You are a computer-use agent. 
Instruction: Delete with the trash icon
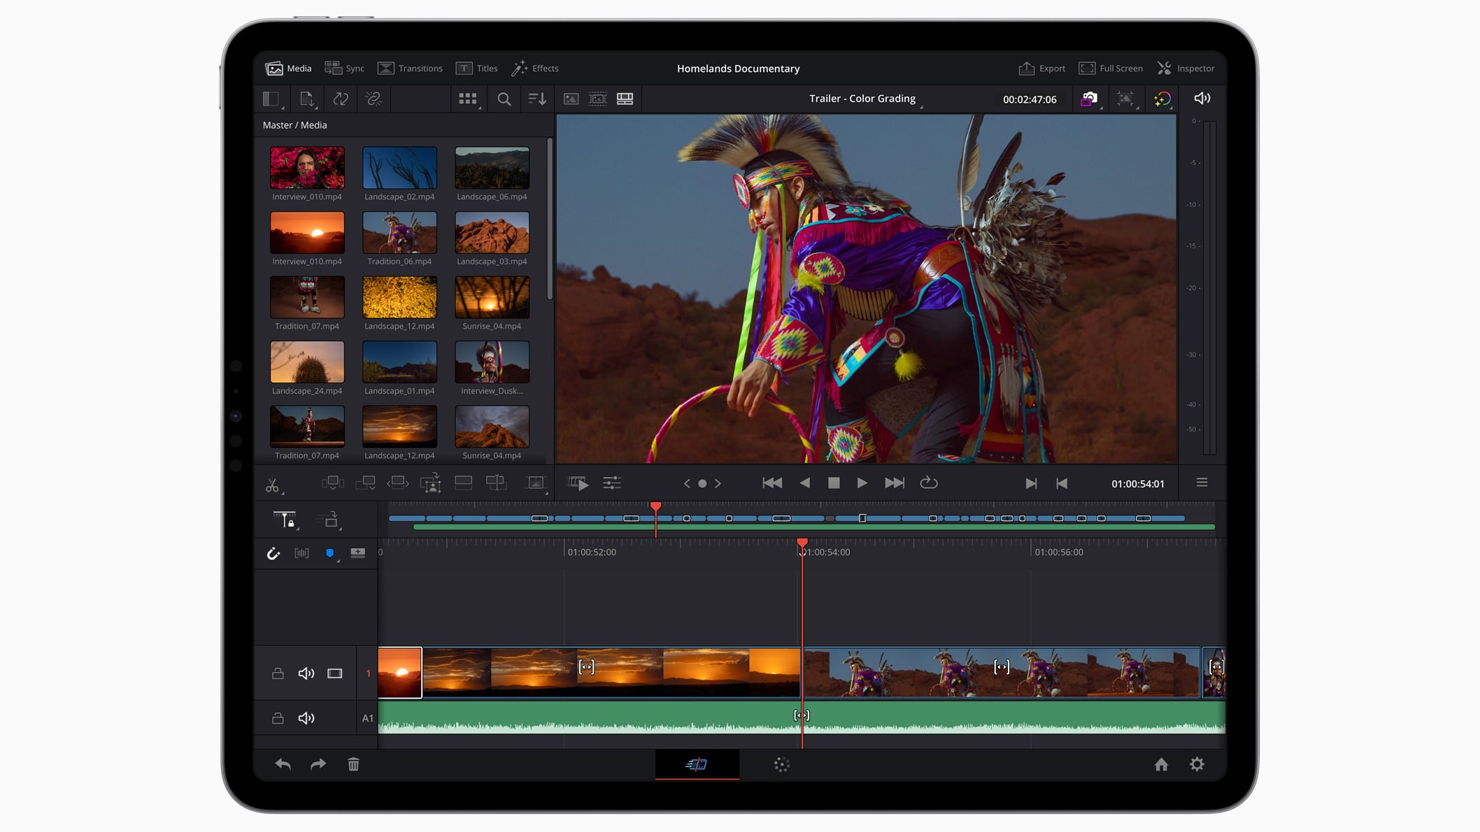[354, 764]
